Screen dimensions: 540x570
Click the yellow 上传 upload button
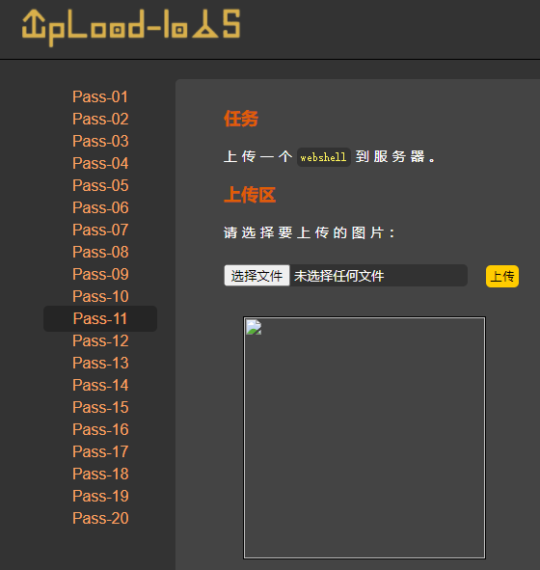pos(502,277)
